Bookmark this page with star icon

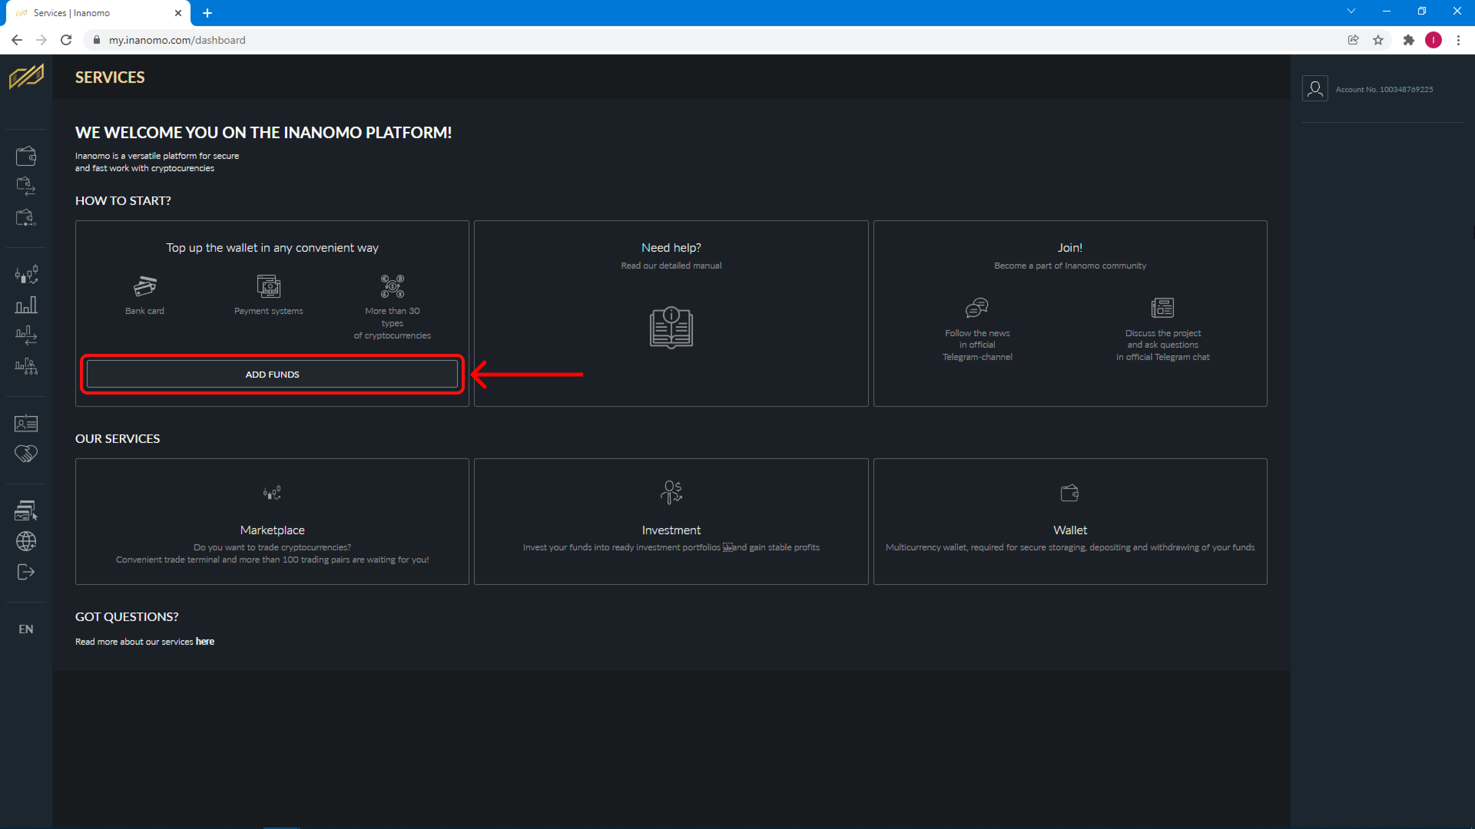point(1378,40)
